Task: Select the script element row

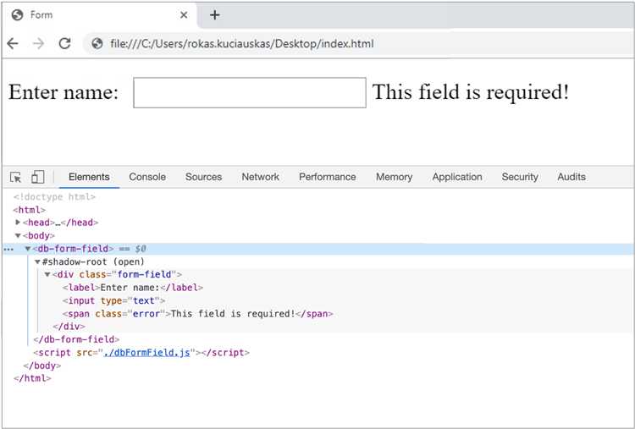Action: click(x=141, y=353)
